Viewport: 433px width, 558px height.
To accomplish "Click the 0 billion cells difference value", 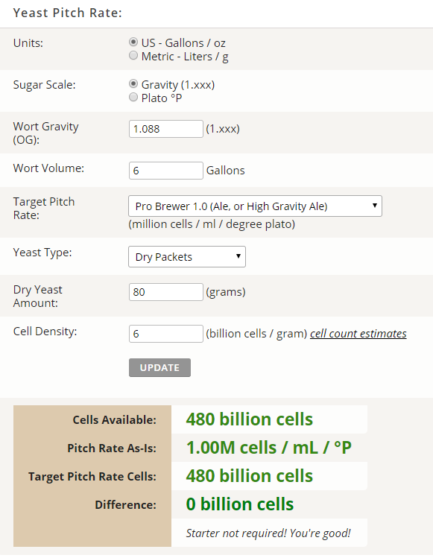I will (x=240, y=504).
